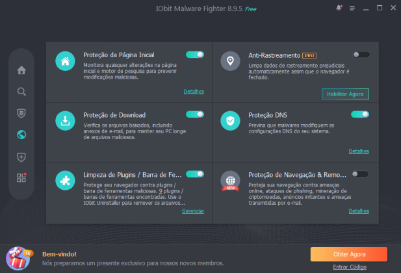
Task: Turn off Proteção de Download switch
Action: [195, 114]
